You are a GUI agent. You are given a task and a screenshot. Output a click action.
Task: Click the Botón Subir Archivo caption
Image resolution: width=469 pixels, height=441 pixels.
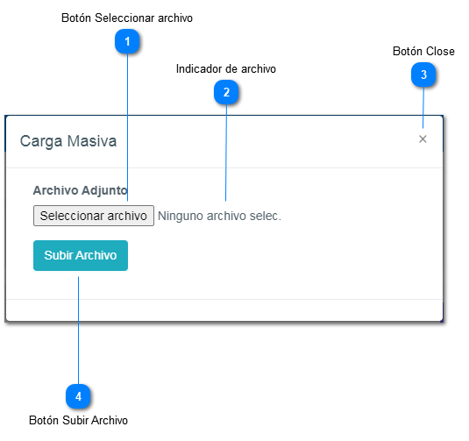coord(78,420)
